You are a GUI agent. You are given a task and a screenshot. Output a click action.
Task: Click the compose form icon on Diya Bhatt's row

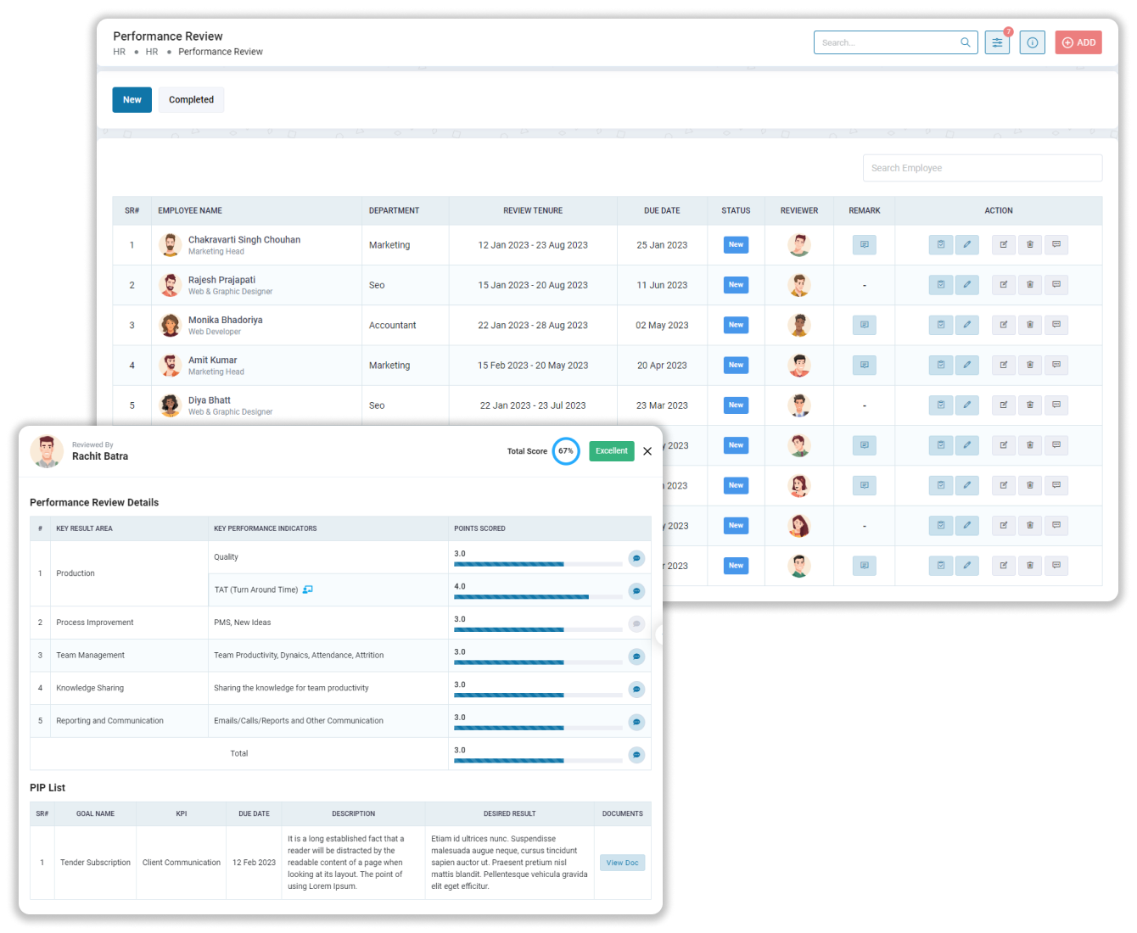1003,405
